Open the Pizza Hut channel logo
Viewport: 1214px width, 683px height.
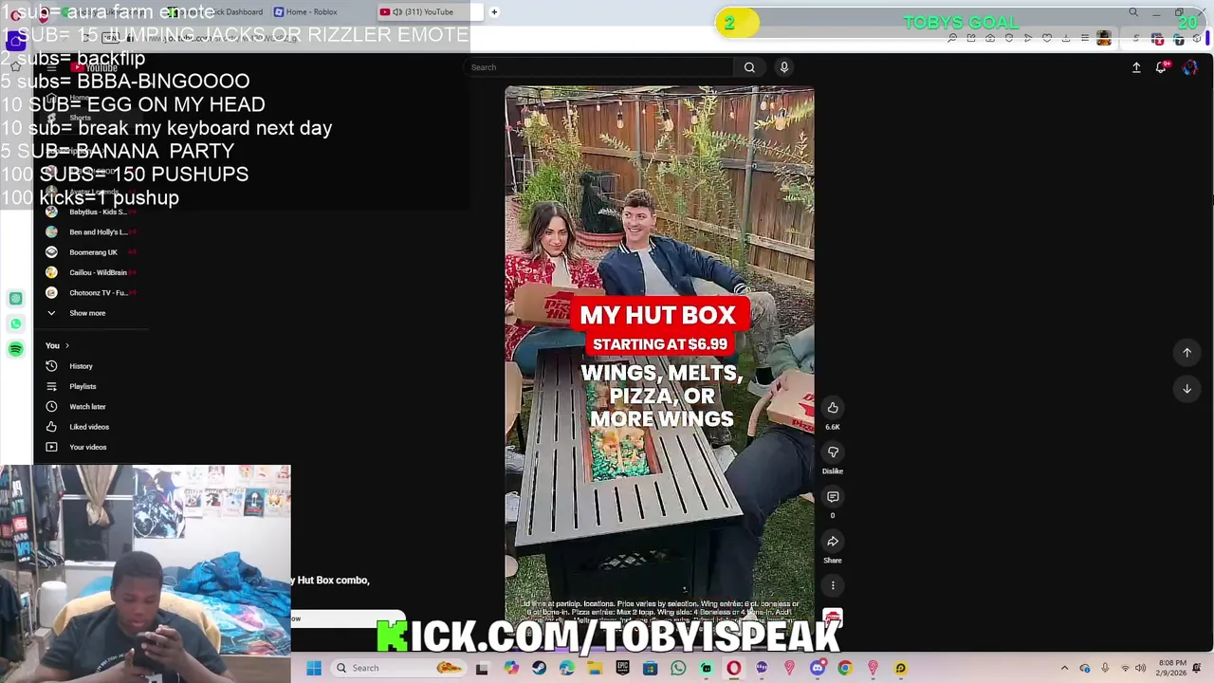coord(833,618)
